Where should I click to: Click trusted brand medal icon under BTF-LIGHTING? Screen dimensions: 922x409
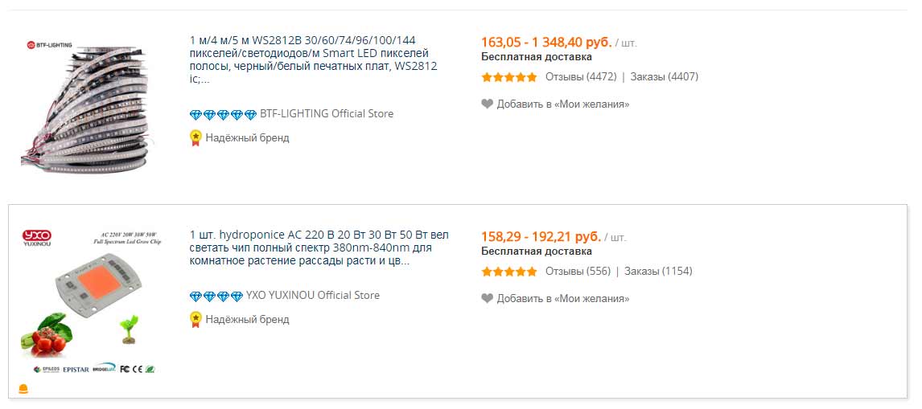tap(196, 137)
